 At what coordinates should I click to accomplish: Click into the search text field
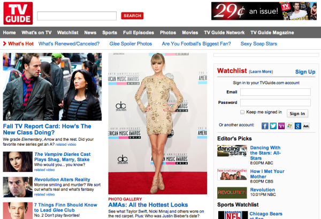click(x=77, y=16)
